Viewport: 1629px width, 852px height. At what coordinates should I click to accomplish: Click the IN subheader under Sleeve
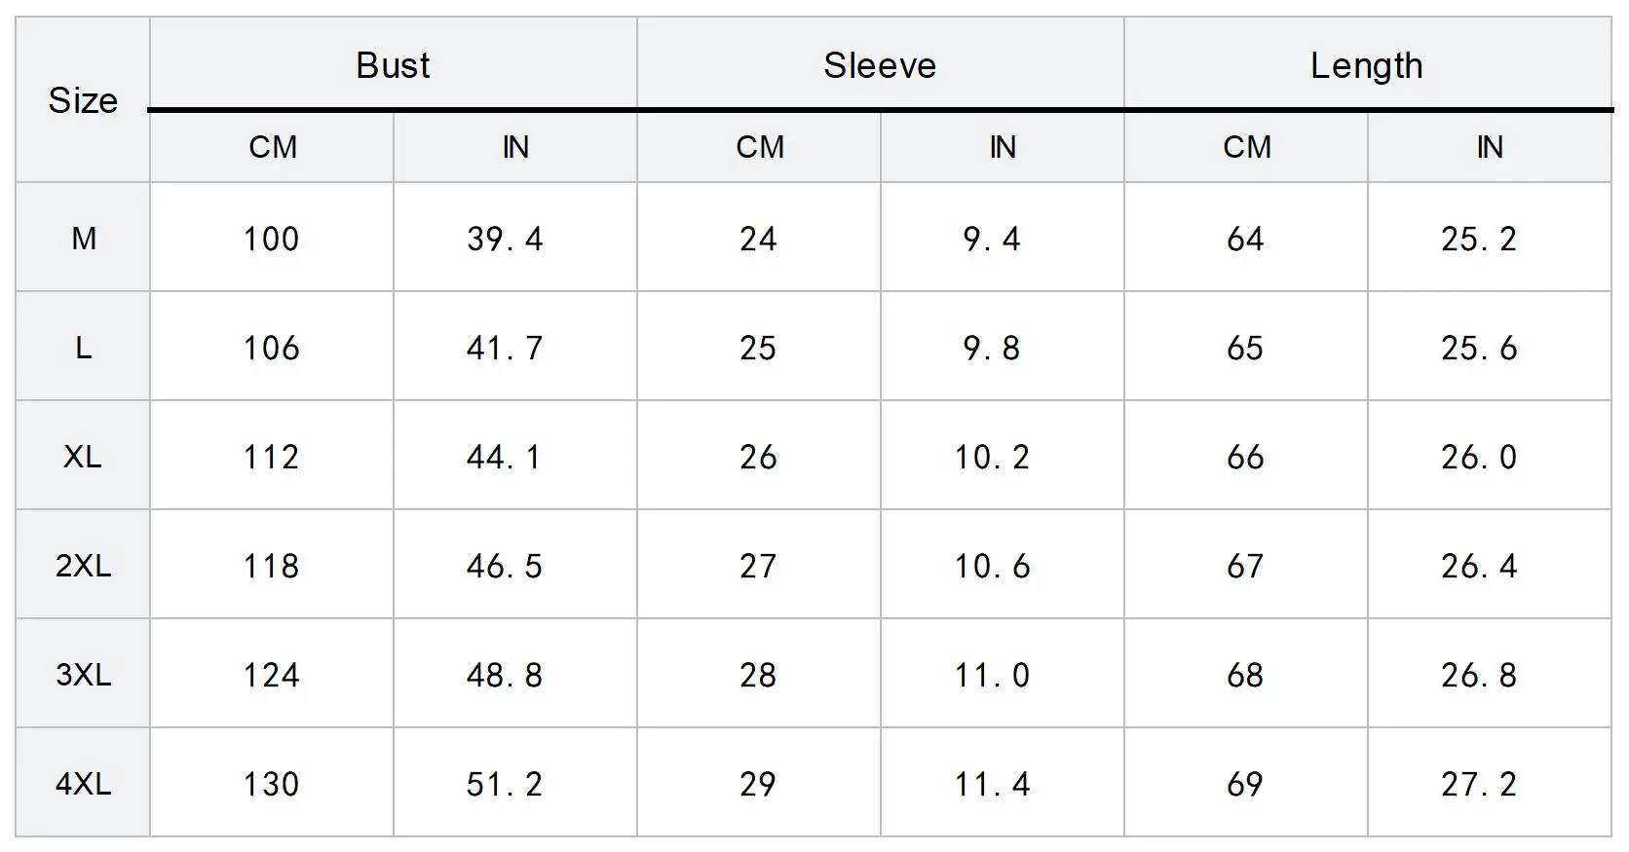point(1003,147)
